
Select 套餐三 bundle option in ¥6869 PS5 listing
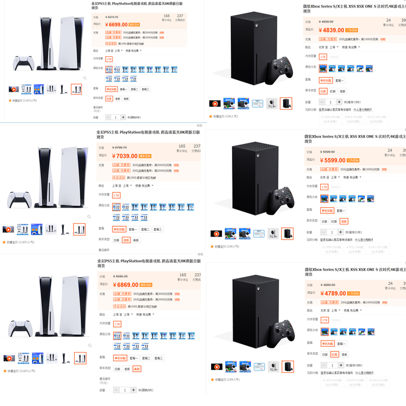158,358
